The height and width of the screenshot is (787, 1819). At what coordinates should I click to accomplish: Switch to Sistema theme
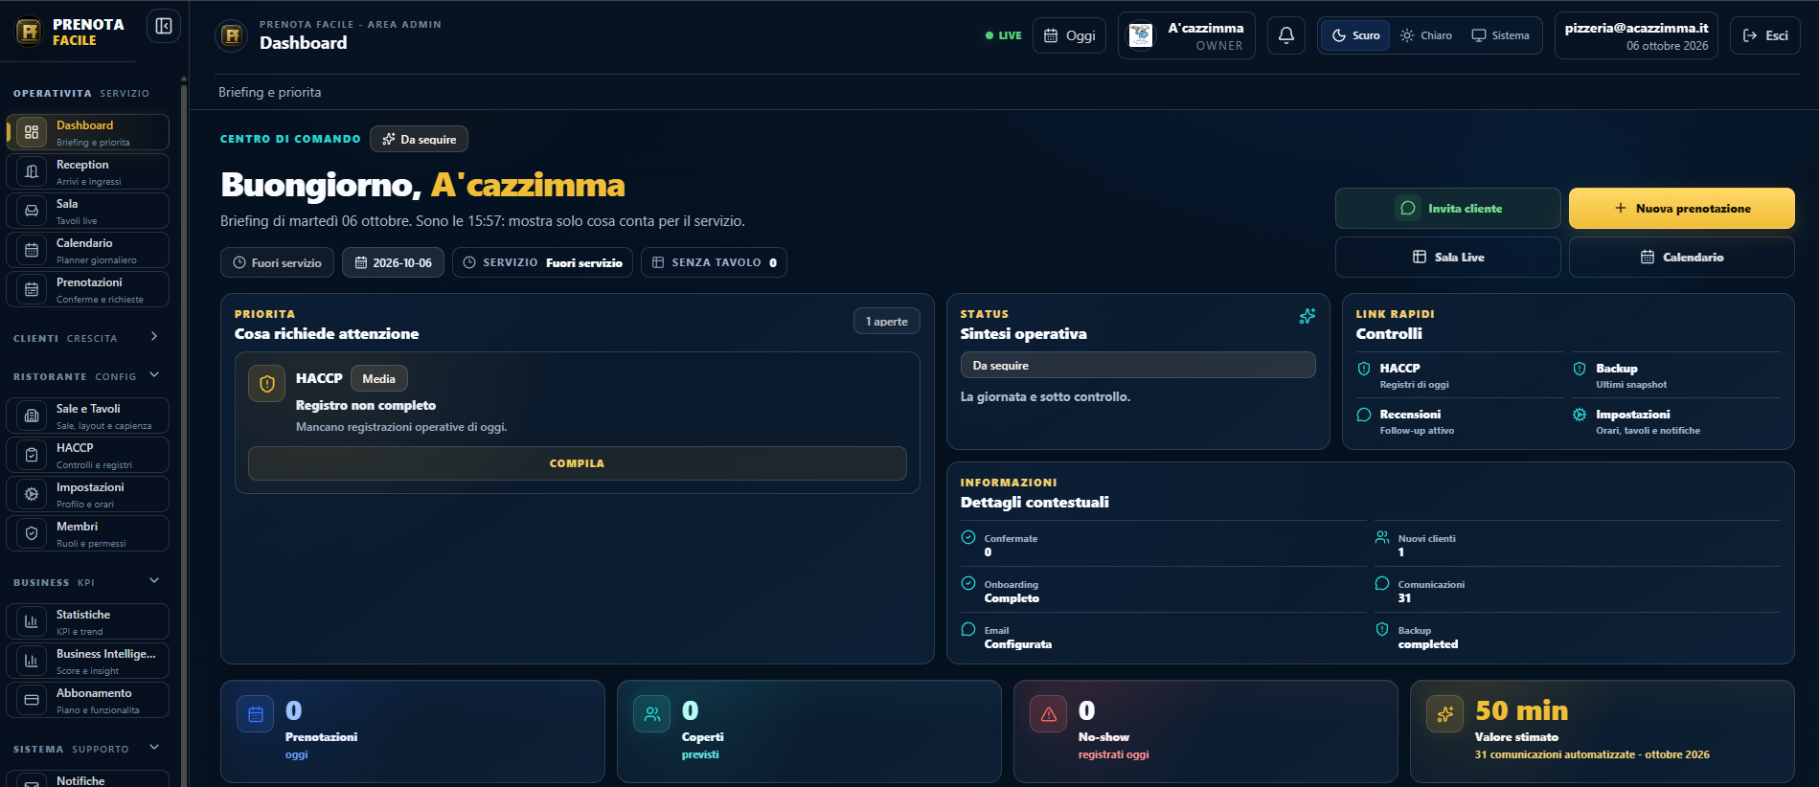(1501, 35)
